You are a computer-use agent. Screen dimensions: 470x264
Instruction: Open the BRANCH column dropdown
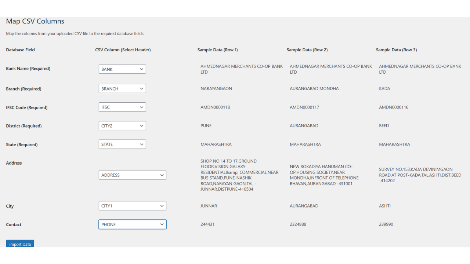122,88
